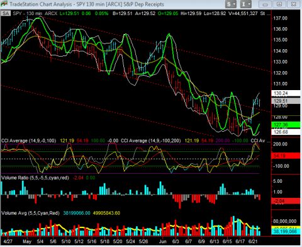Select the L=129.51 last price value
Image resolution: width=302 pixels, height=247 pixels.
point(69,13)
